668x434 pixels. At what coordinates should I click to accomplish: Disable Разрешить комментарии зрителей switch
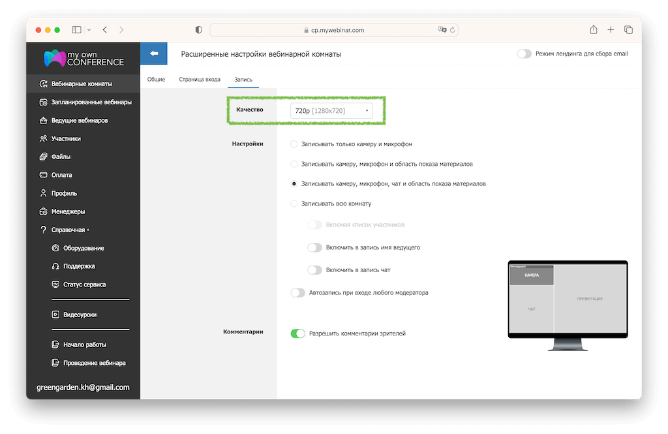tap(297, 333)
